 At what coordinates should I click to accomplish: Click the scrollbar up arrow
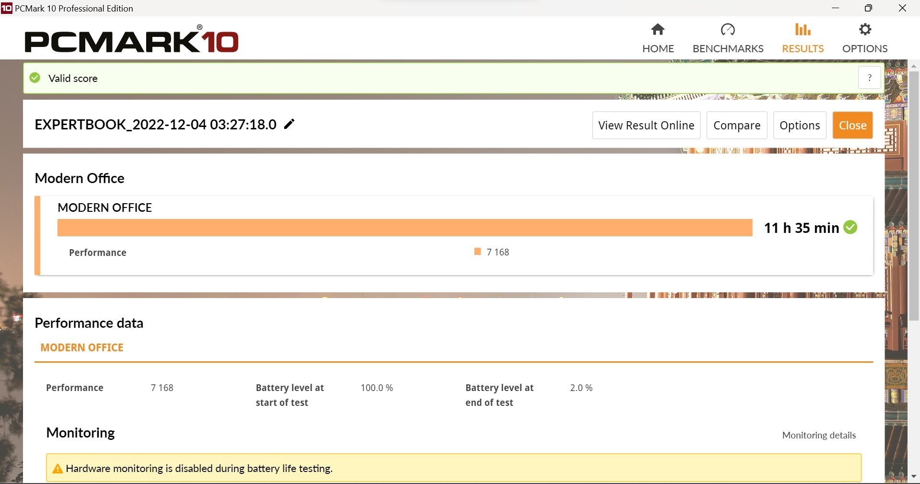[914, 66]
